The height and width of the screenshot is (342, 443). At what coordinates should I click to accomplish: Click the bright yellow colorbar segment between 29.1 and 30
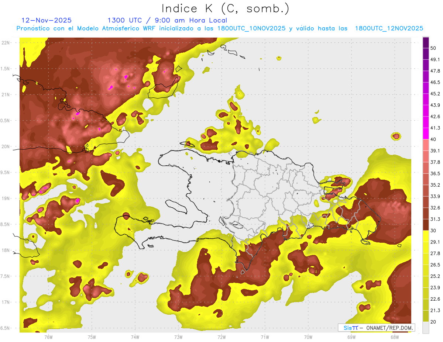426,236
